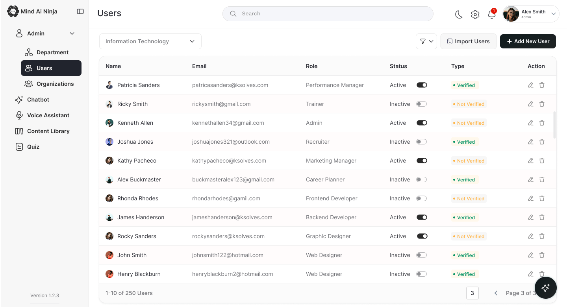Select Users in sidebar

pos(51,68)
